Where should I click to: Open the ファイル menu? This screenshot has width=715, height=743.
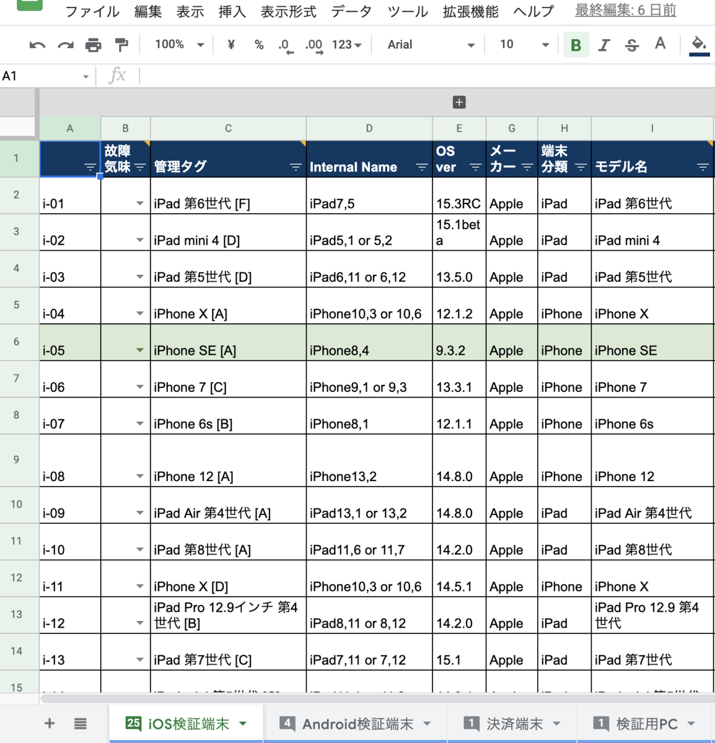point(92,11)
